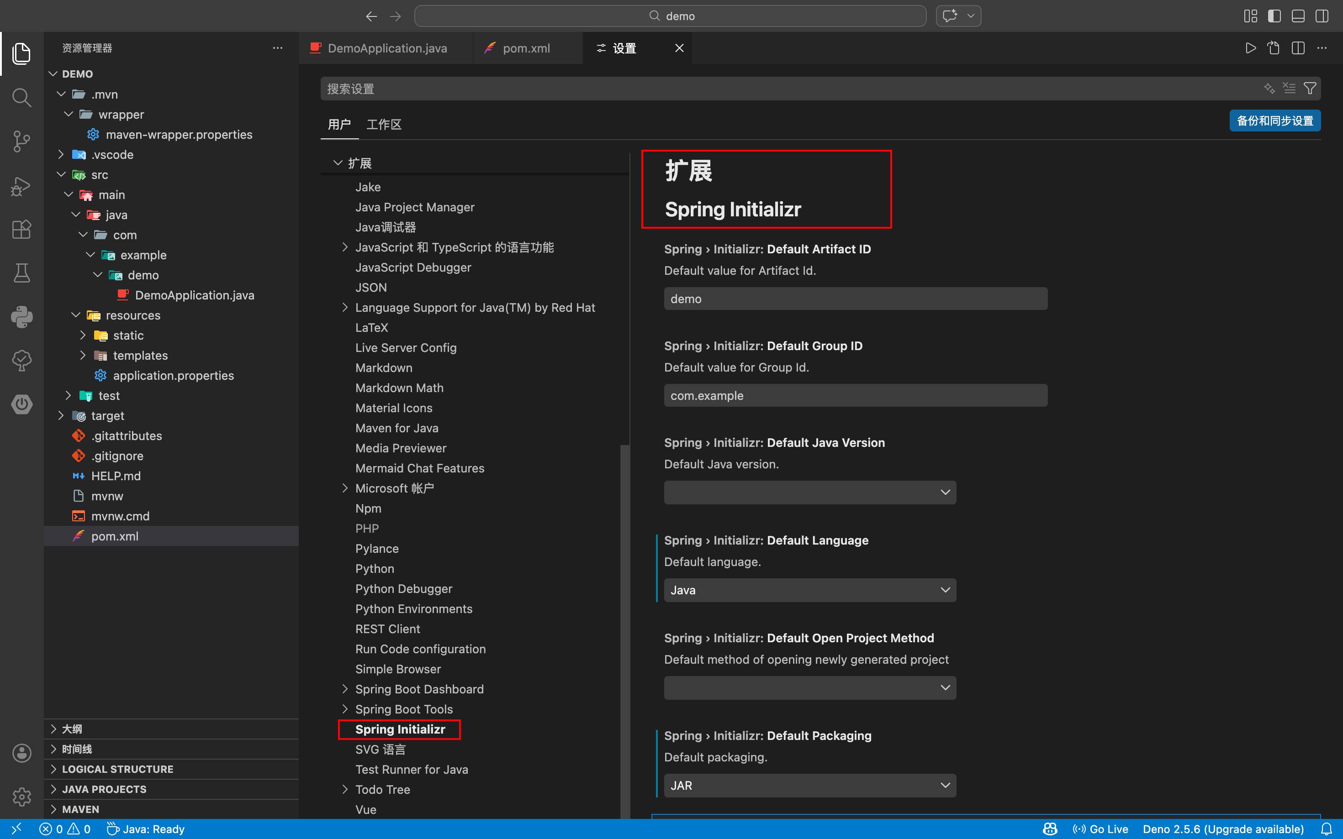Start Go Live server
The width and height of the screenshot is (1343, 839).
[1100, 829]
